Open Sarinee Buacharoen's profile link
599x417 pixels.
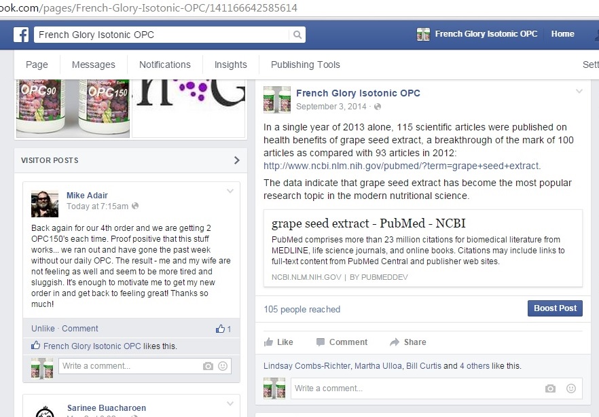pos(107,408)
